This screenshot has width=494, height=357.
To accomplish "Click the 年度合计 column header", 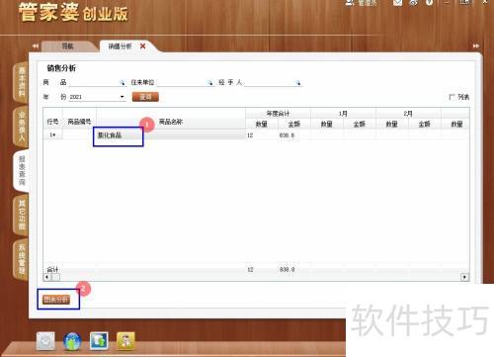I will click(278, 114).
